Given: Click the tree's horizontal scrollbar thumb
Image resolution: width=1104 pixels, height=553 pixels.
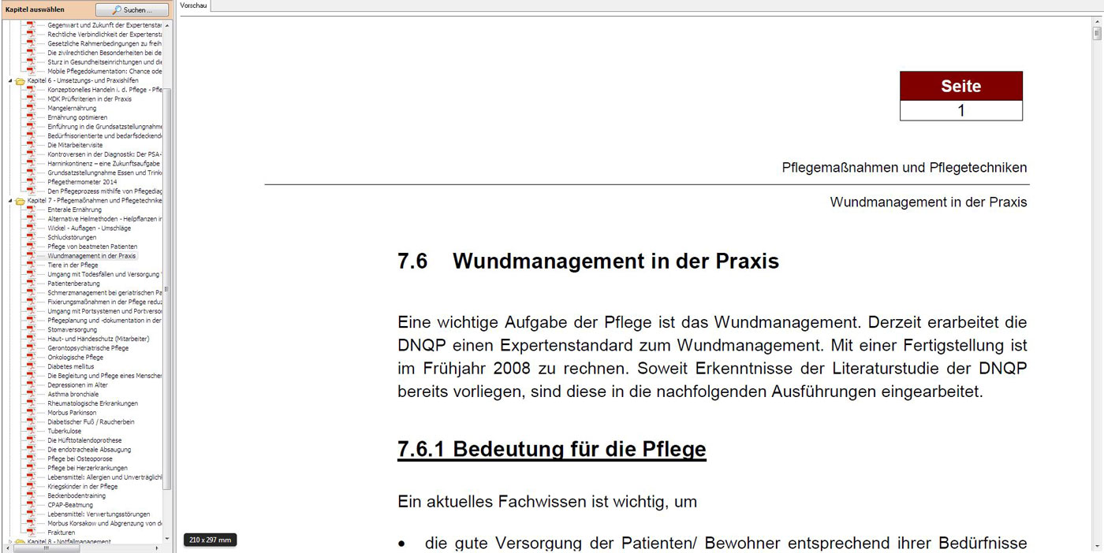Looking at the screenshot, I should pyautogui.click(x=46, y=549).
